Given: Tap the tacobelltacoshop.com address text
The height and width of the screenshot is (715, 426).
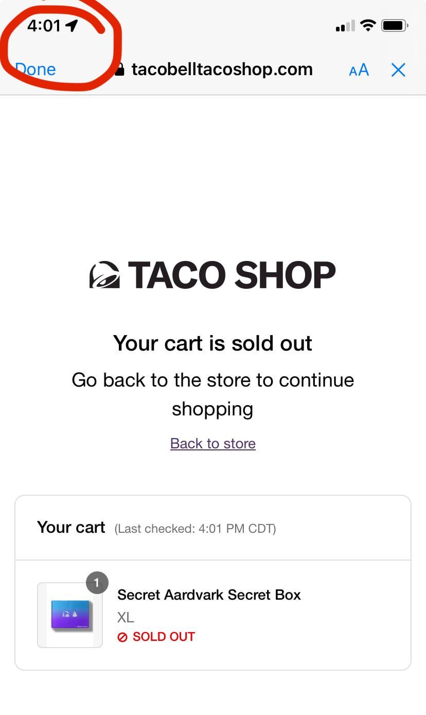Looking at the screenshot, I should tap(222, 69).
